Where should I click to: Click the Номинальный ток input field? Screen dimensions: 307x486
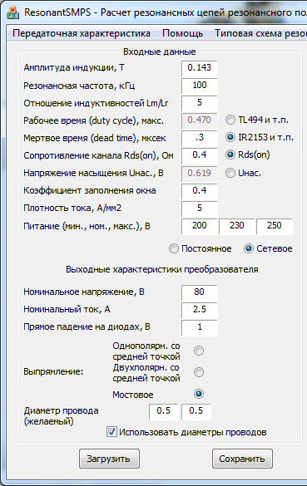pyautogui.click(x=200, y=310)
